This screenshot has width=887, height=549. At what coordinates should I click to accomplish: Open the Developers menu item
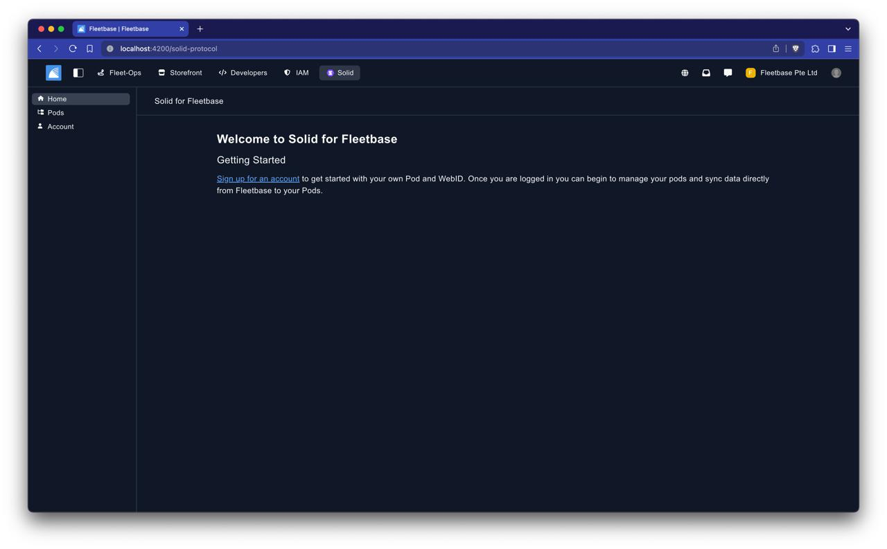(243, 73)
